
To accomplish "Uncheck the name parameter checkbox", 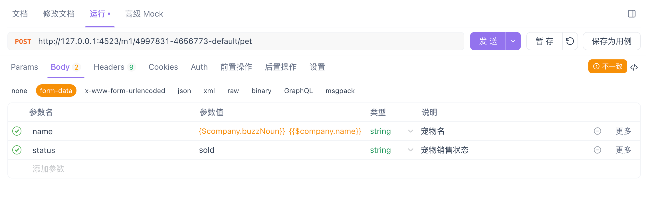I will 17,131.
